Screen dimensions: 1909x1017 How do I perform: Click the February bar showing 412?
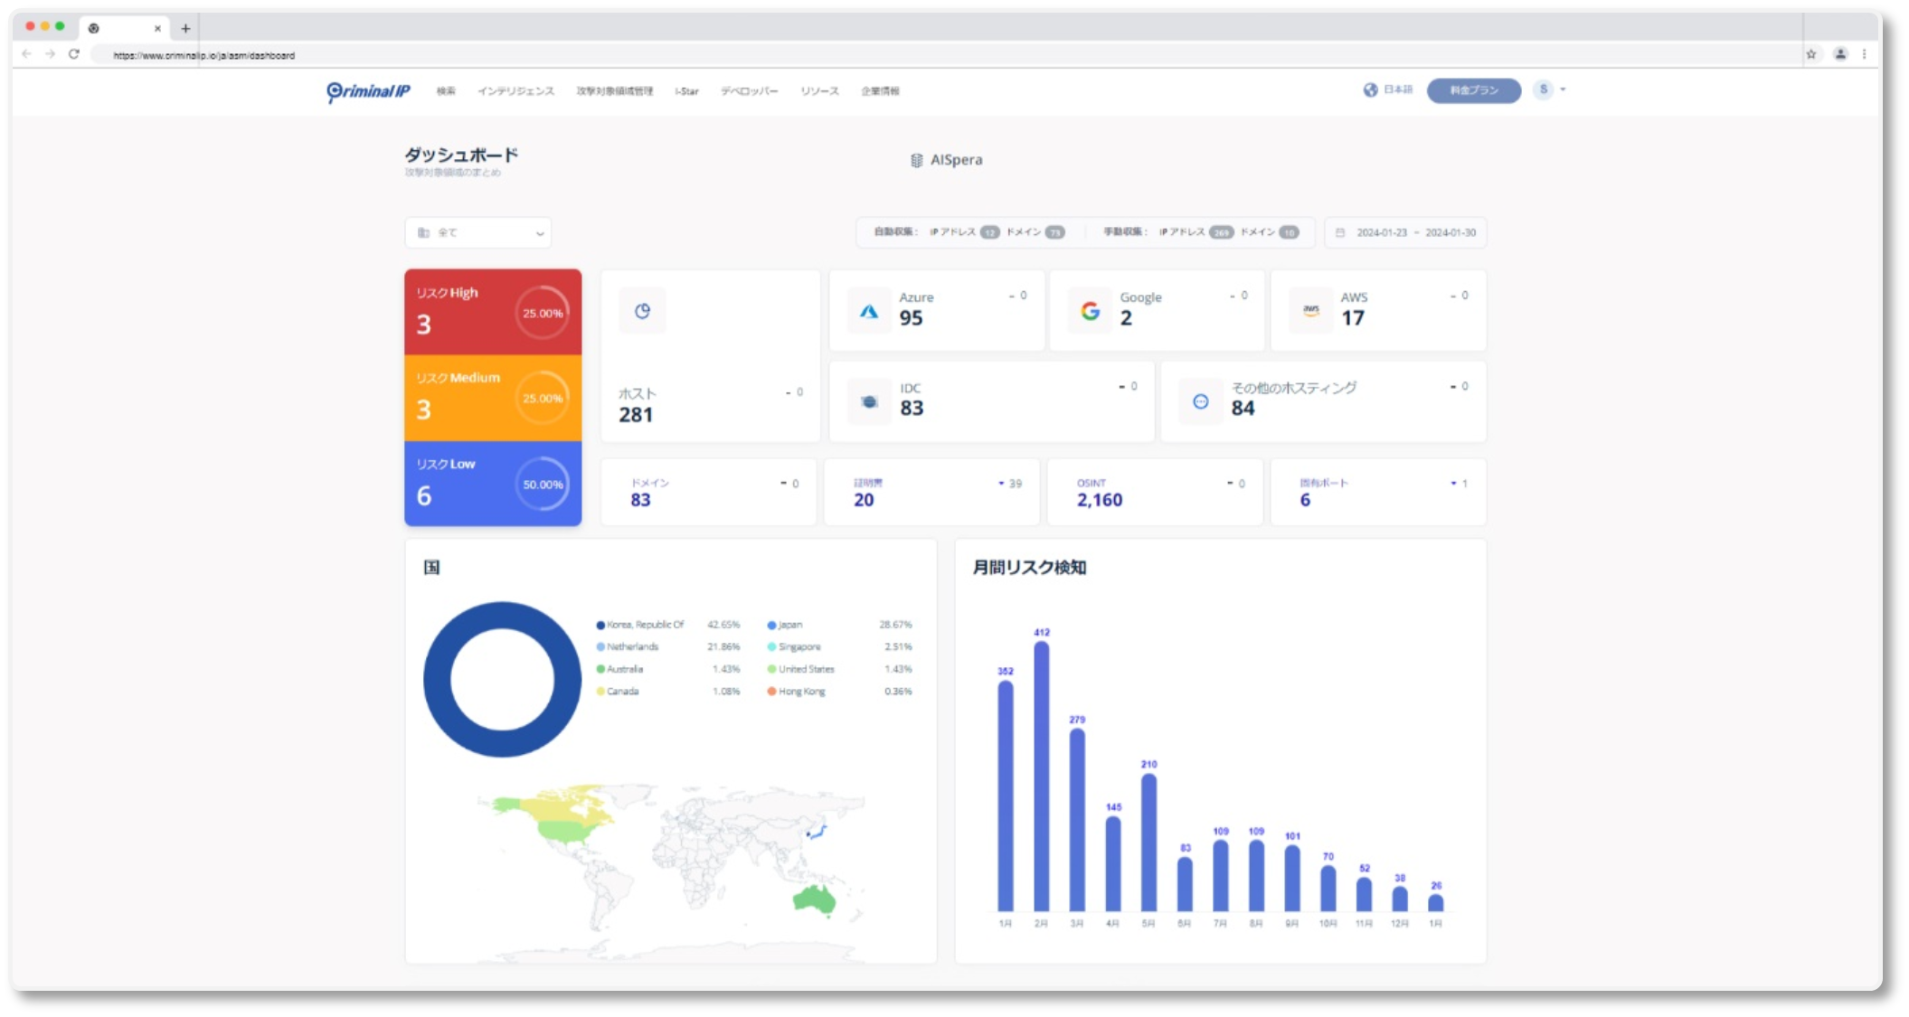point(1041,776)
